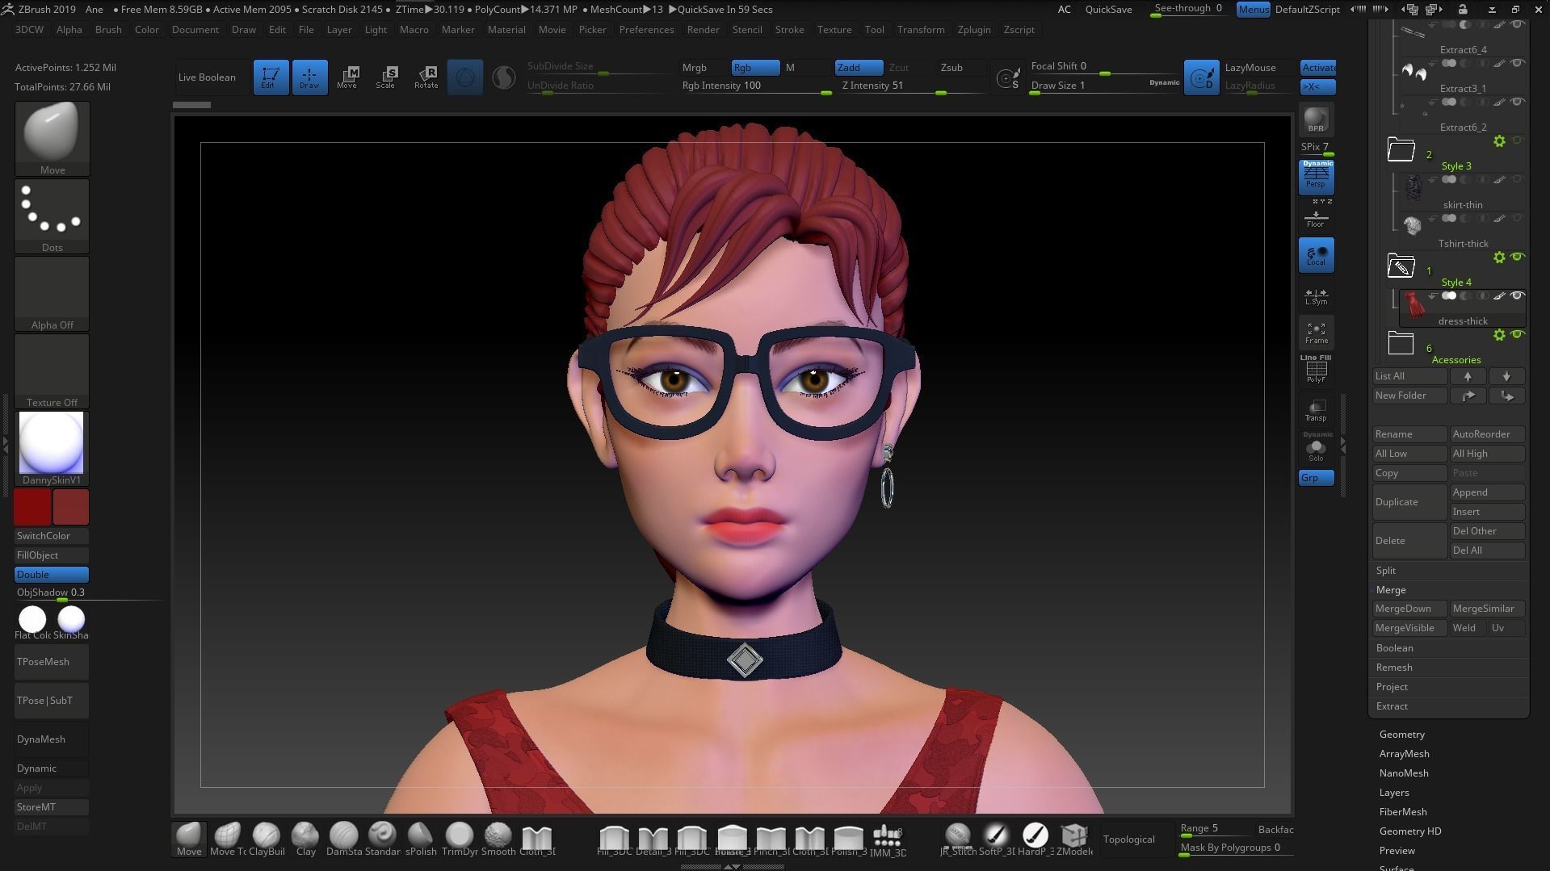Viewport: 1550px width, 871px height.
Task: Open the current brush thumbnail Move
Action: tap(53, 139)
